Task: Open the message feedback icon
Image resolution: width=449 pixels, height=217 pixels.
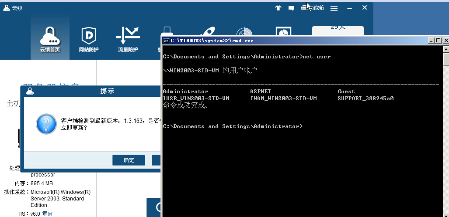Action: (x=291, y=8)
